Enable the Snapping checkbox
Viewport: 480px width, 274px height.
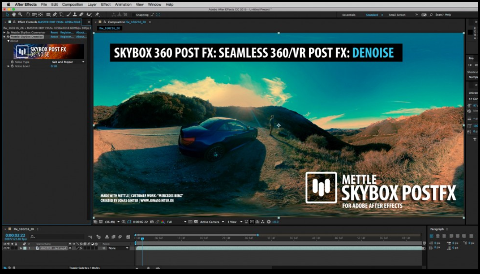coord(134,15)
